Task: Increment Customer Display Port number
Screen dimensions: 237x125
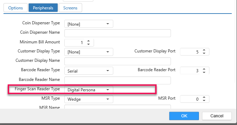Action: [x=204, y=50]
